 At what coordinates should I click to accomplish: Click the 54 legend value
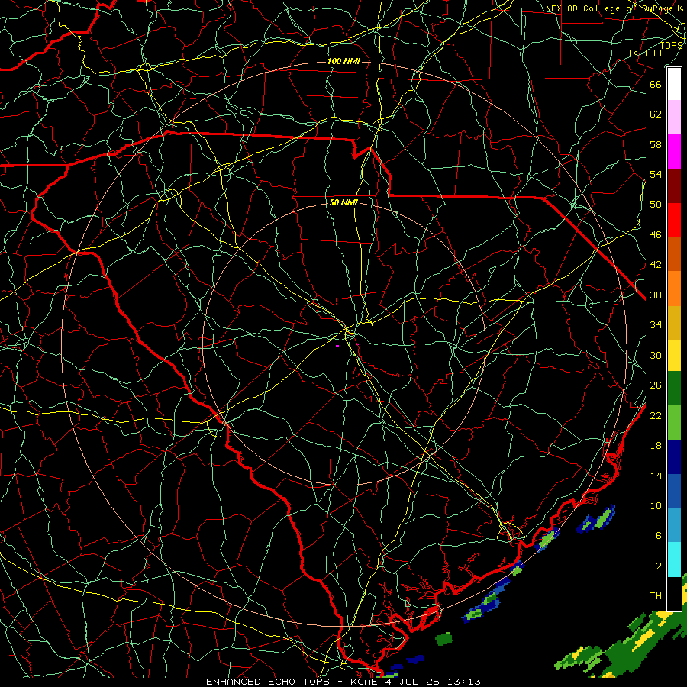656,174
